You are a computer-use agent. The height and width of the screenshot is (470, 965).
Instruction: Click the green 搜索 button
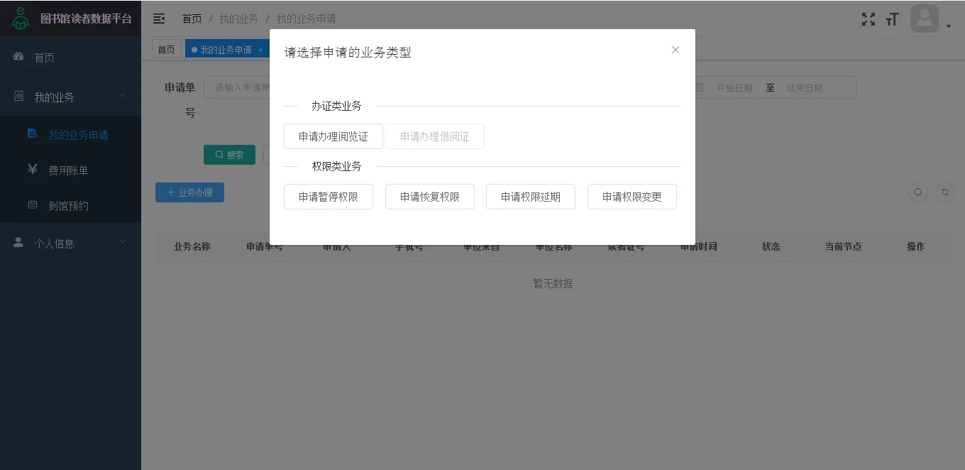(229, 155)
